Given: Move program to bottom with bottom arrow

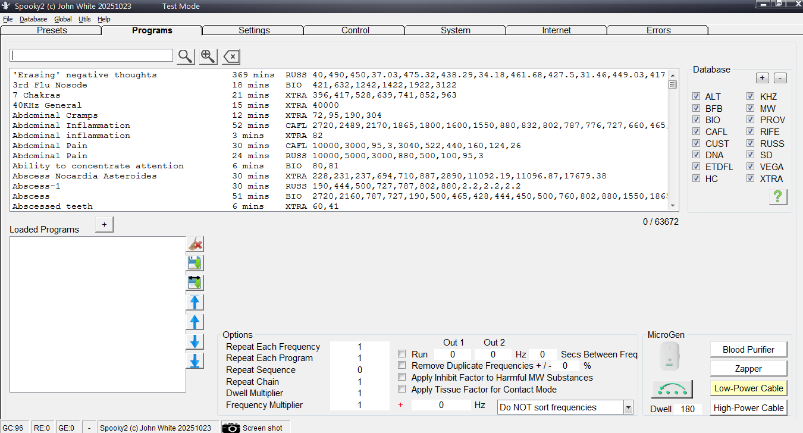Looking at the screenshot, I should pyautogui.click(x=195, y=361).
